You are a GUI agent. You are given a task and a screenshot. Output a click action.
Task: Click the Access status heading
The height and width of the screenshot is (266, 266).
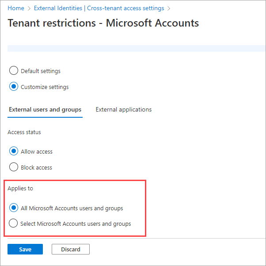tap(25, 132)
